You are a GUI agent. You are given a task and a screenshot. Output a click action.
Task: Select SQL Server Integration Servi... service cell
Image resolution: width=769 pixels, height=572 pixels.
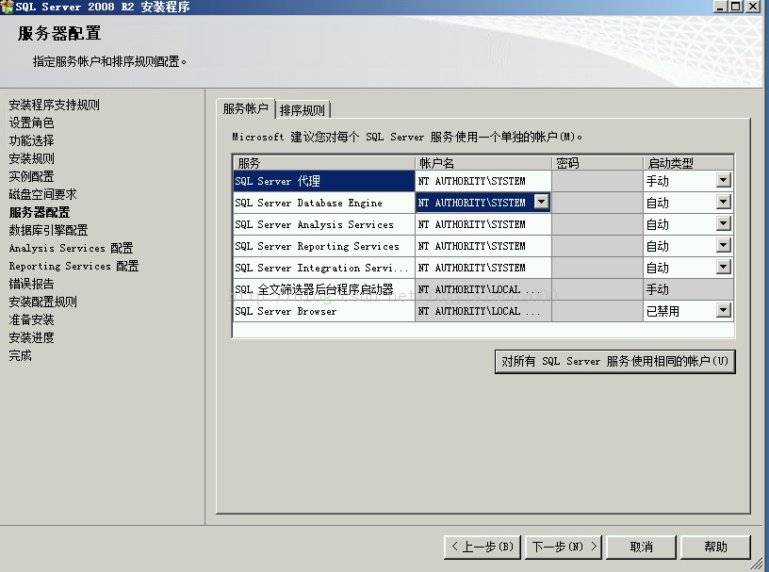click(x=323, y=268)
